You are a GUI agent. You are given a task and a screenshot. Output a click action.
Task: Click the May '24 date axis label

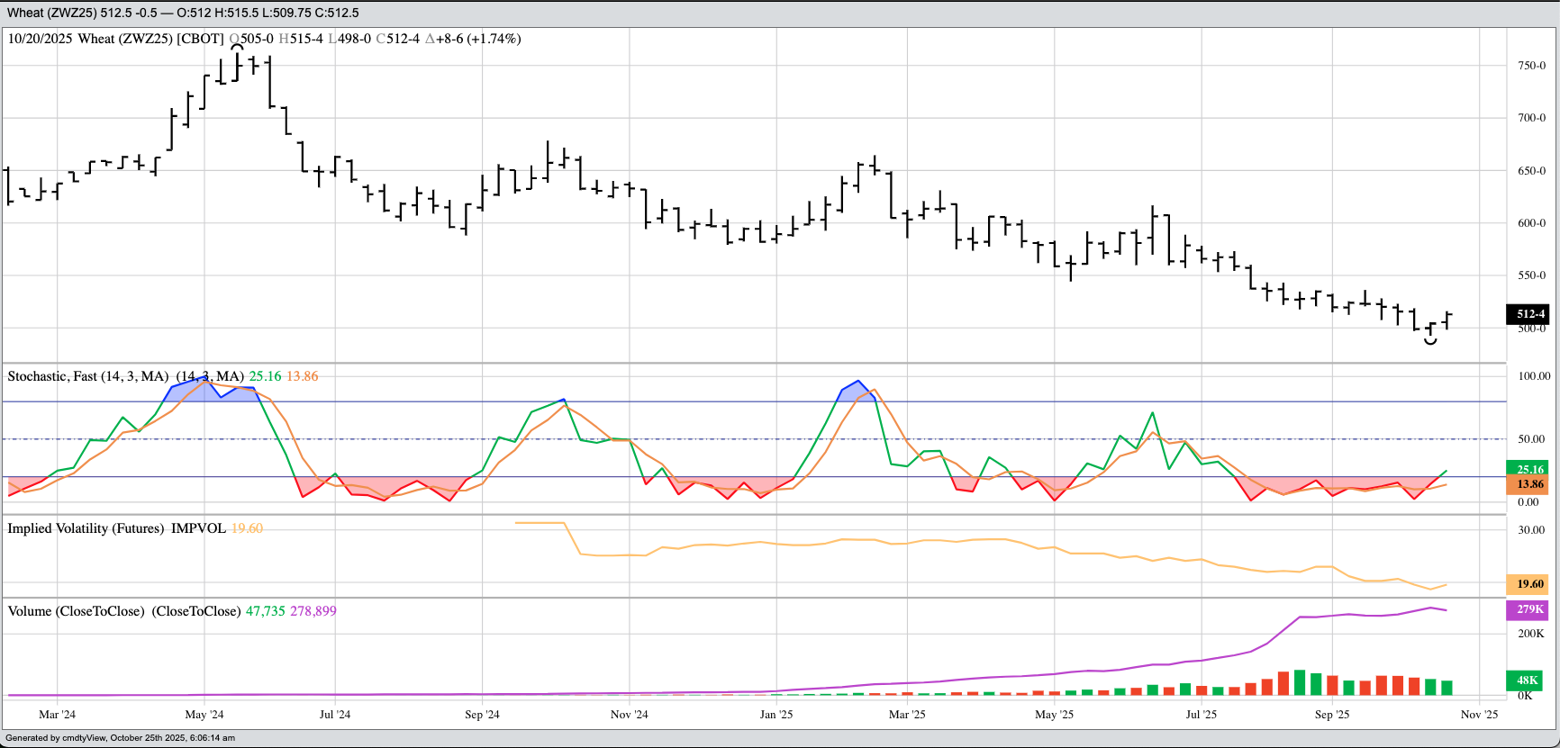tap(204, 715)
